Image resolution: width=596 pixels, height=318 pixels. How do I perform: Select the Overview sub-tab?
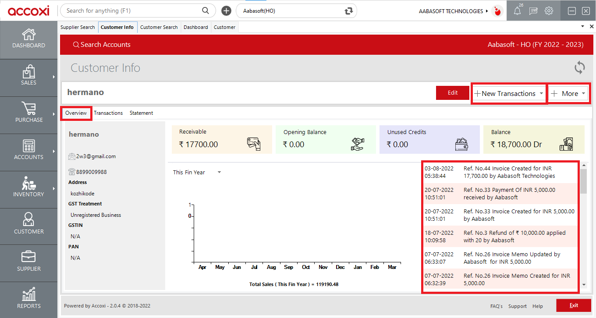[x=76, y=113]
